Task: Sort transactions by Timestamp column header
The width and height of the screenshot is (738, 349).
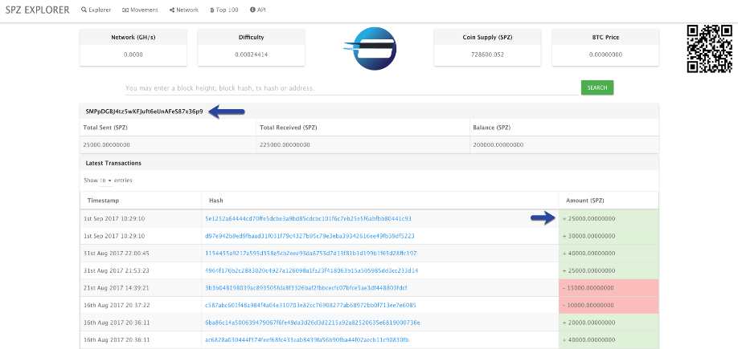Action: (103, 201)
